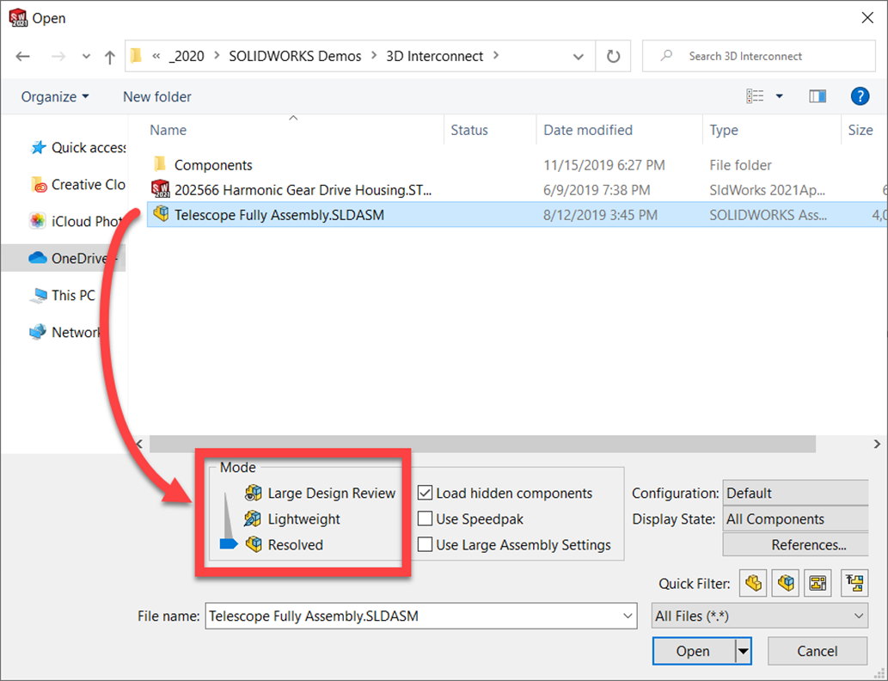Open iCloud Photos in the sidebar
The image size is (888, 681).
click(x=77, y=222)
